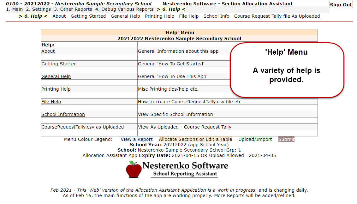Viewport: 357px width, 204px height.
Task: Click the Sign Out button
Action: pos(341,5)
